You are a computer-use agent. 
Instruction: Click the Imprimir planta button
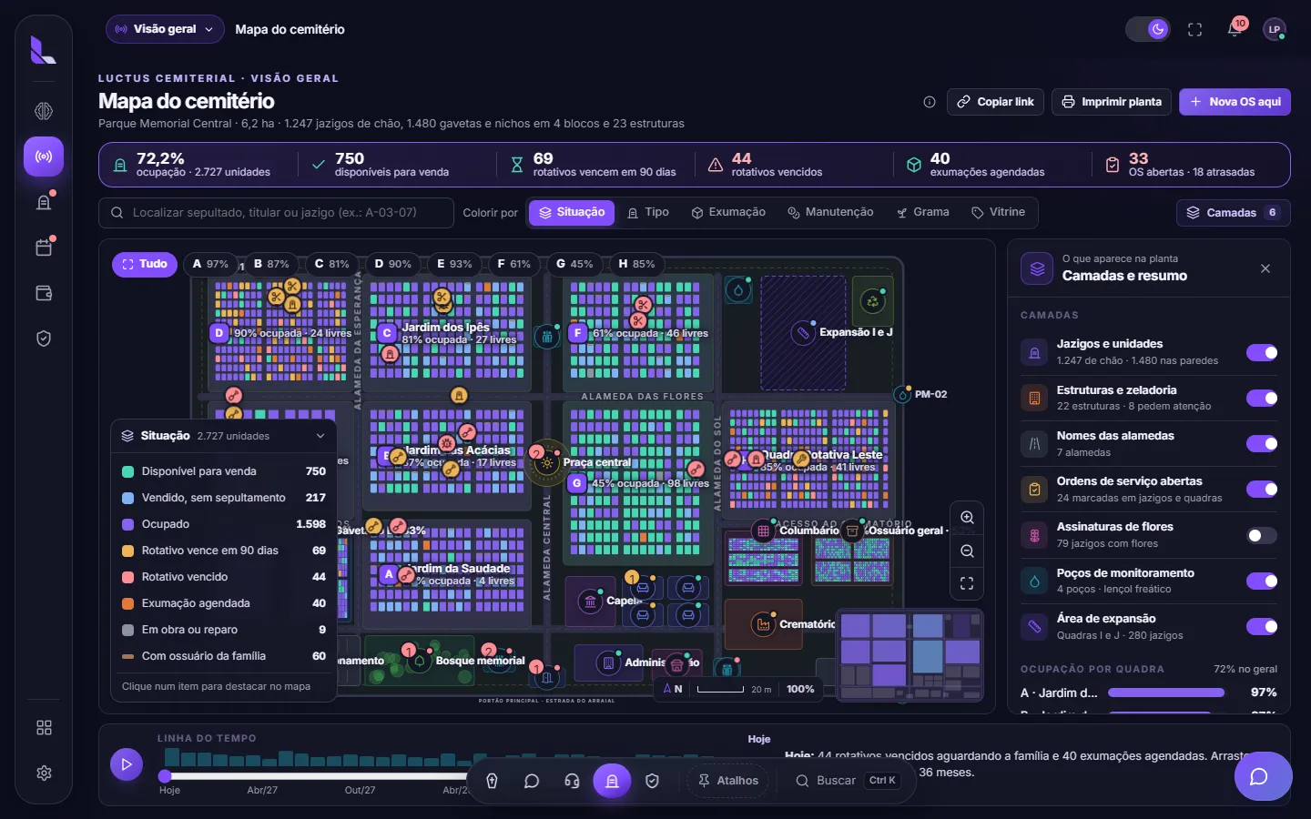click(1112, 102)
